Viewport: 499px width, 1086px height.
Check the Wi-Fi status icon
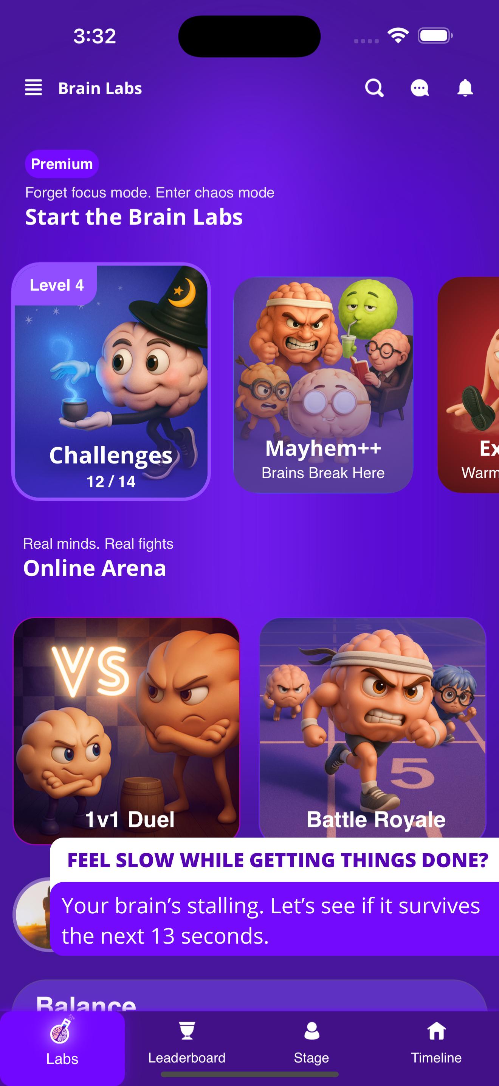pos(398,36)
